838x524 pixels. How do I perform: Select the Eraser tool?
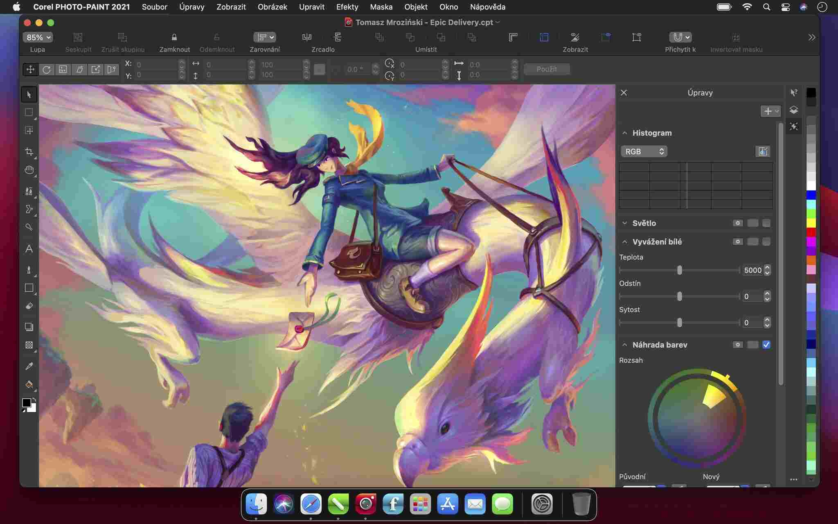(x=29, y=306)
